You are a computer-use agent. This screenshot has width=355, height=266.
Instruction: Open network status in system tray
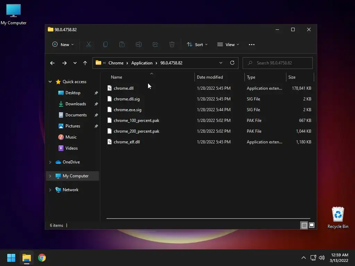(x=313, y=258)
